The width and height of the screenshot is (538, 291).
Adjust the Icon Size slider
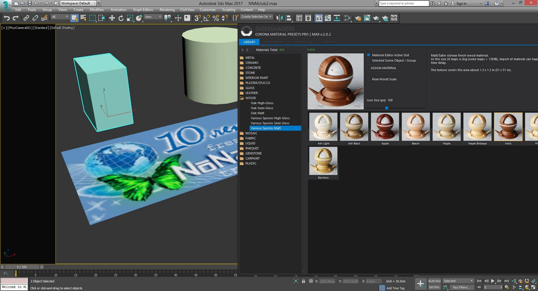click(x=387, y=108)
